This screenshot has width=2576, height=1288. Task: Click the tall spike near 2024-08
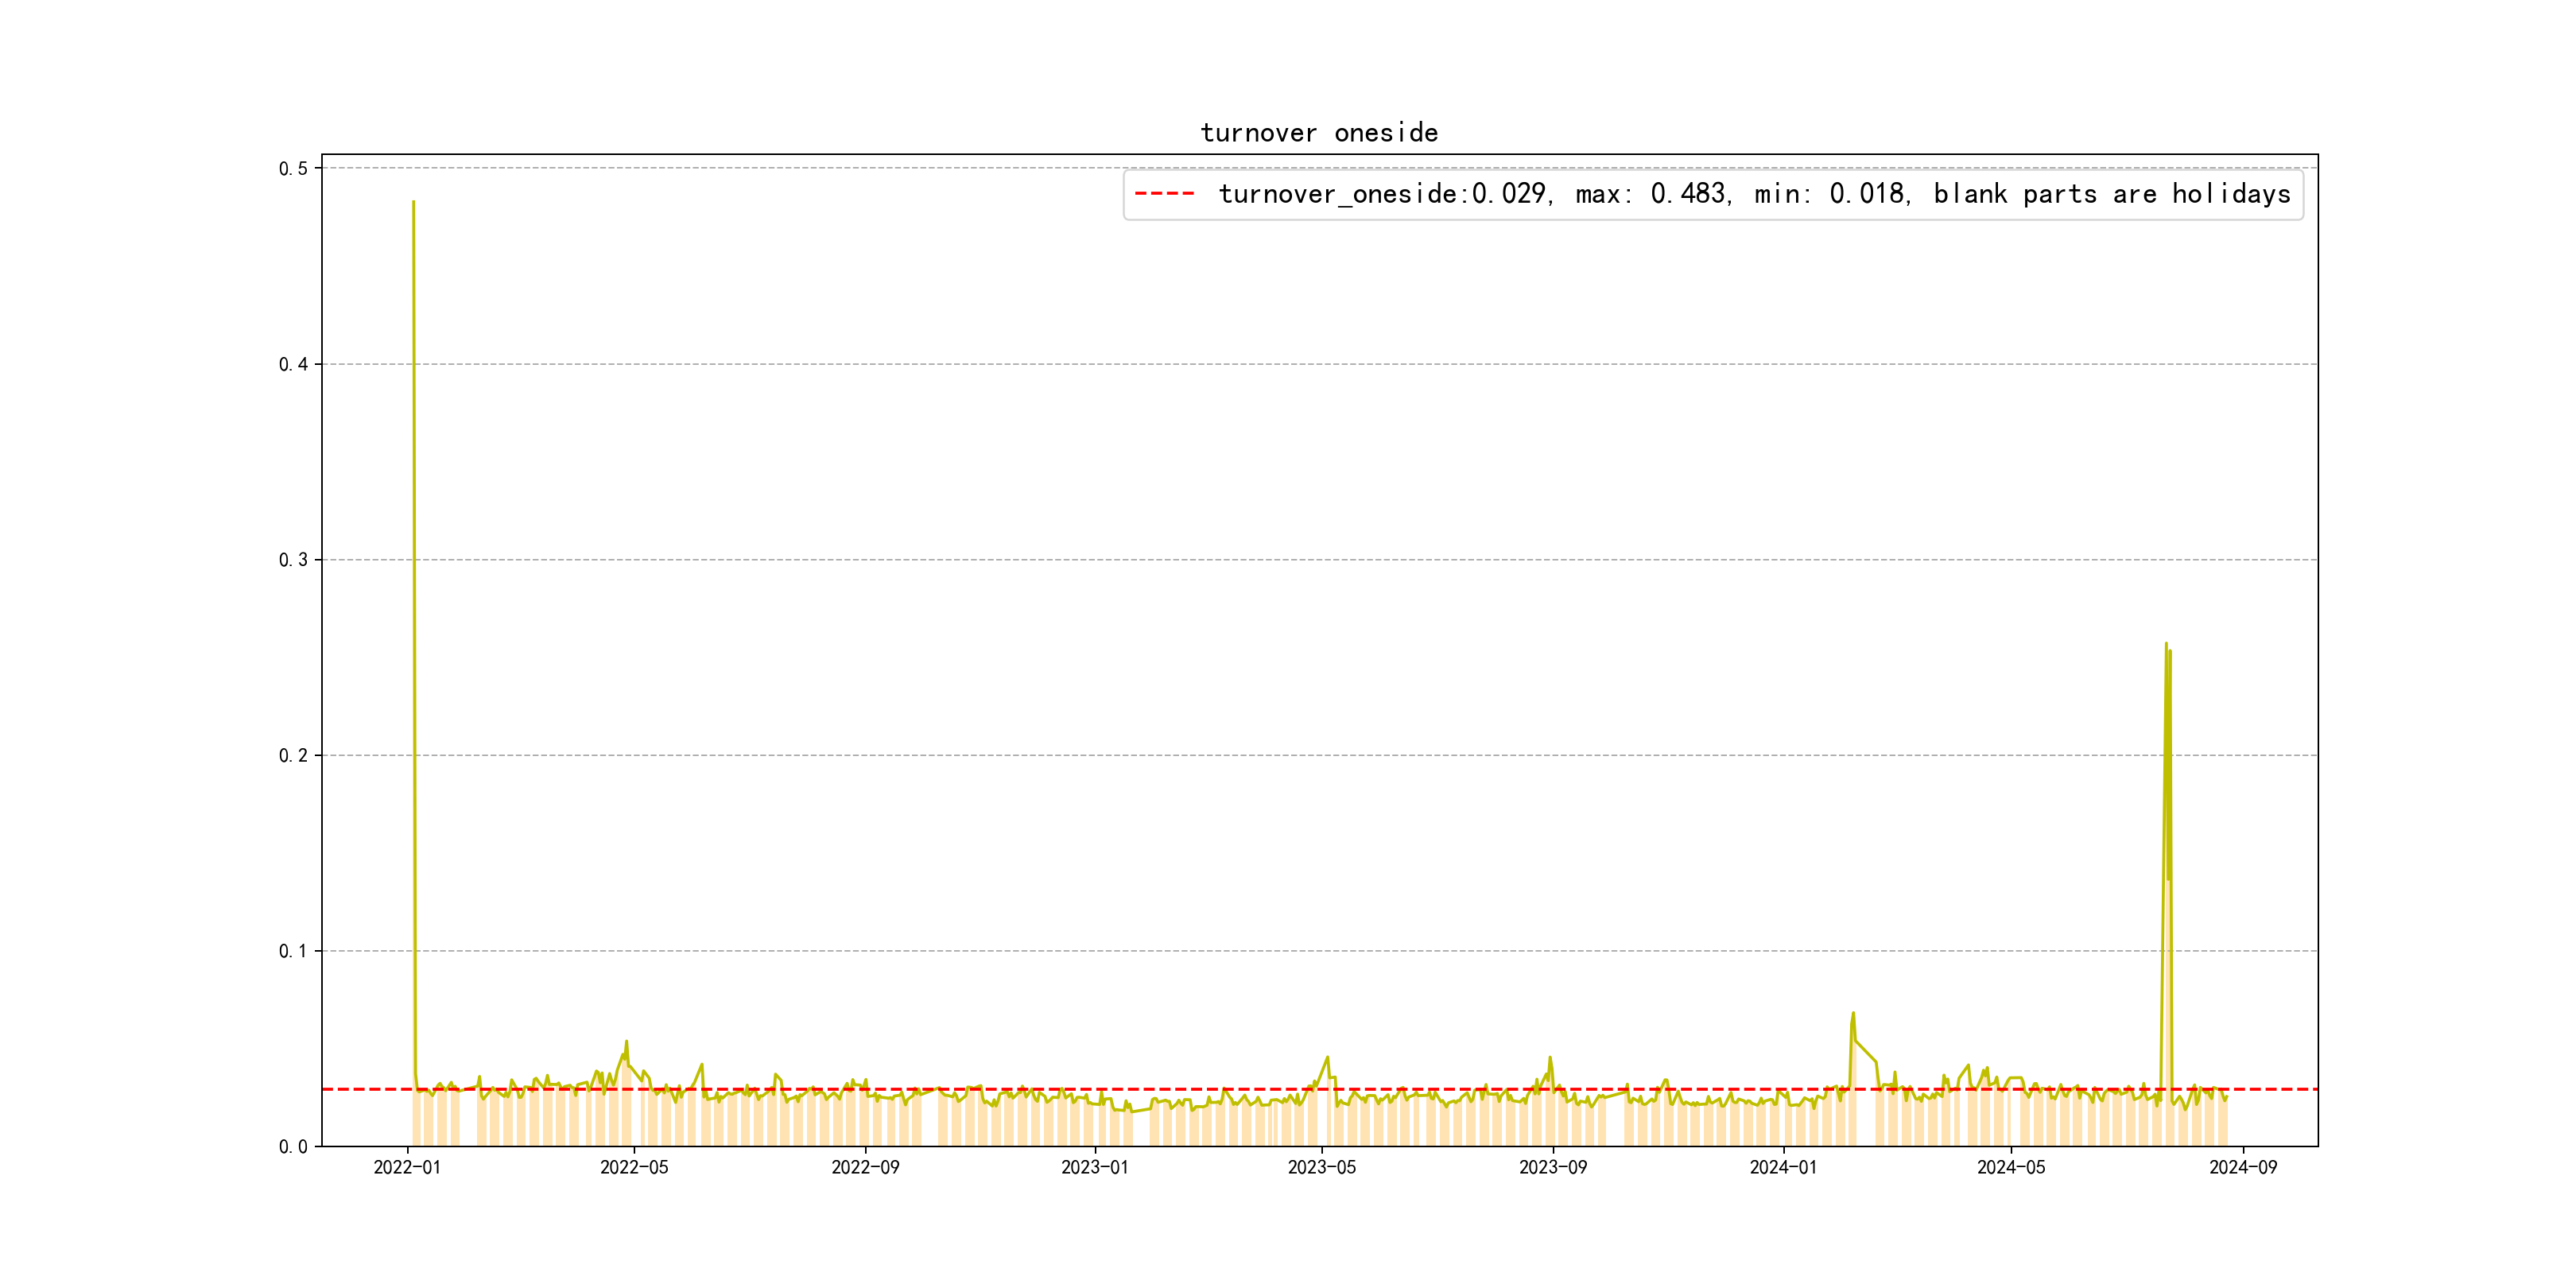[2166, 646]
